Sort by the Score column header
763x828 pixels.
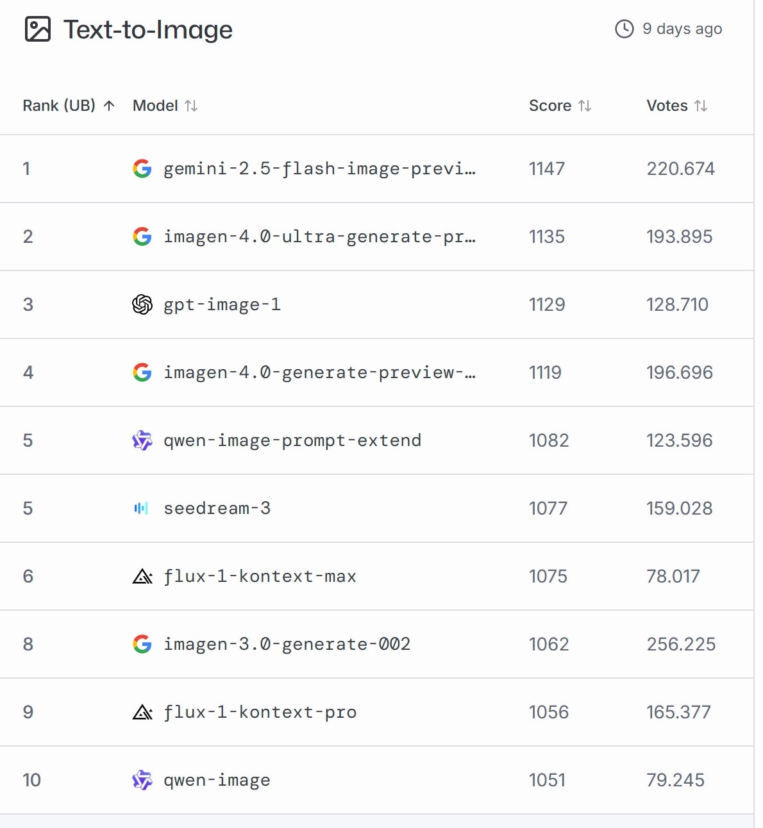[560, 106]
